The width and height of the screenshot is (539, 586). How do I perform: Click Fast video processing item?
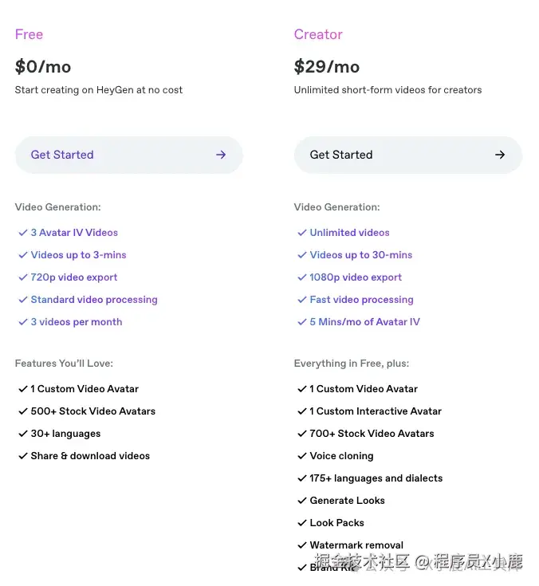(x=361, y=300)
